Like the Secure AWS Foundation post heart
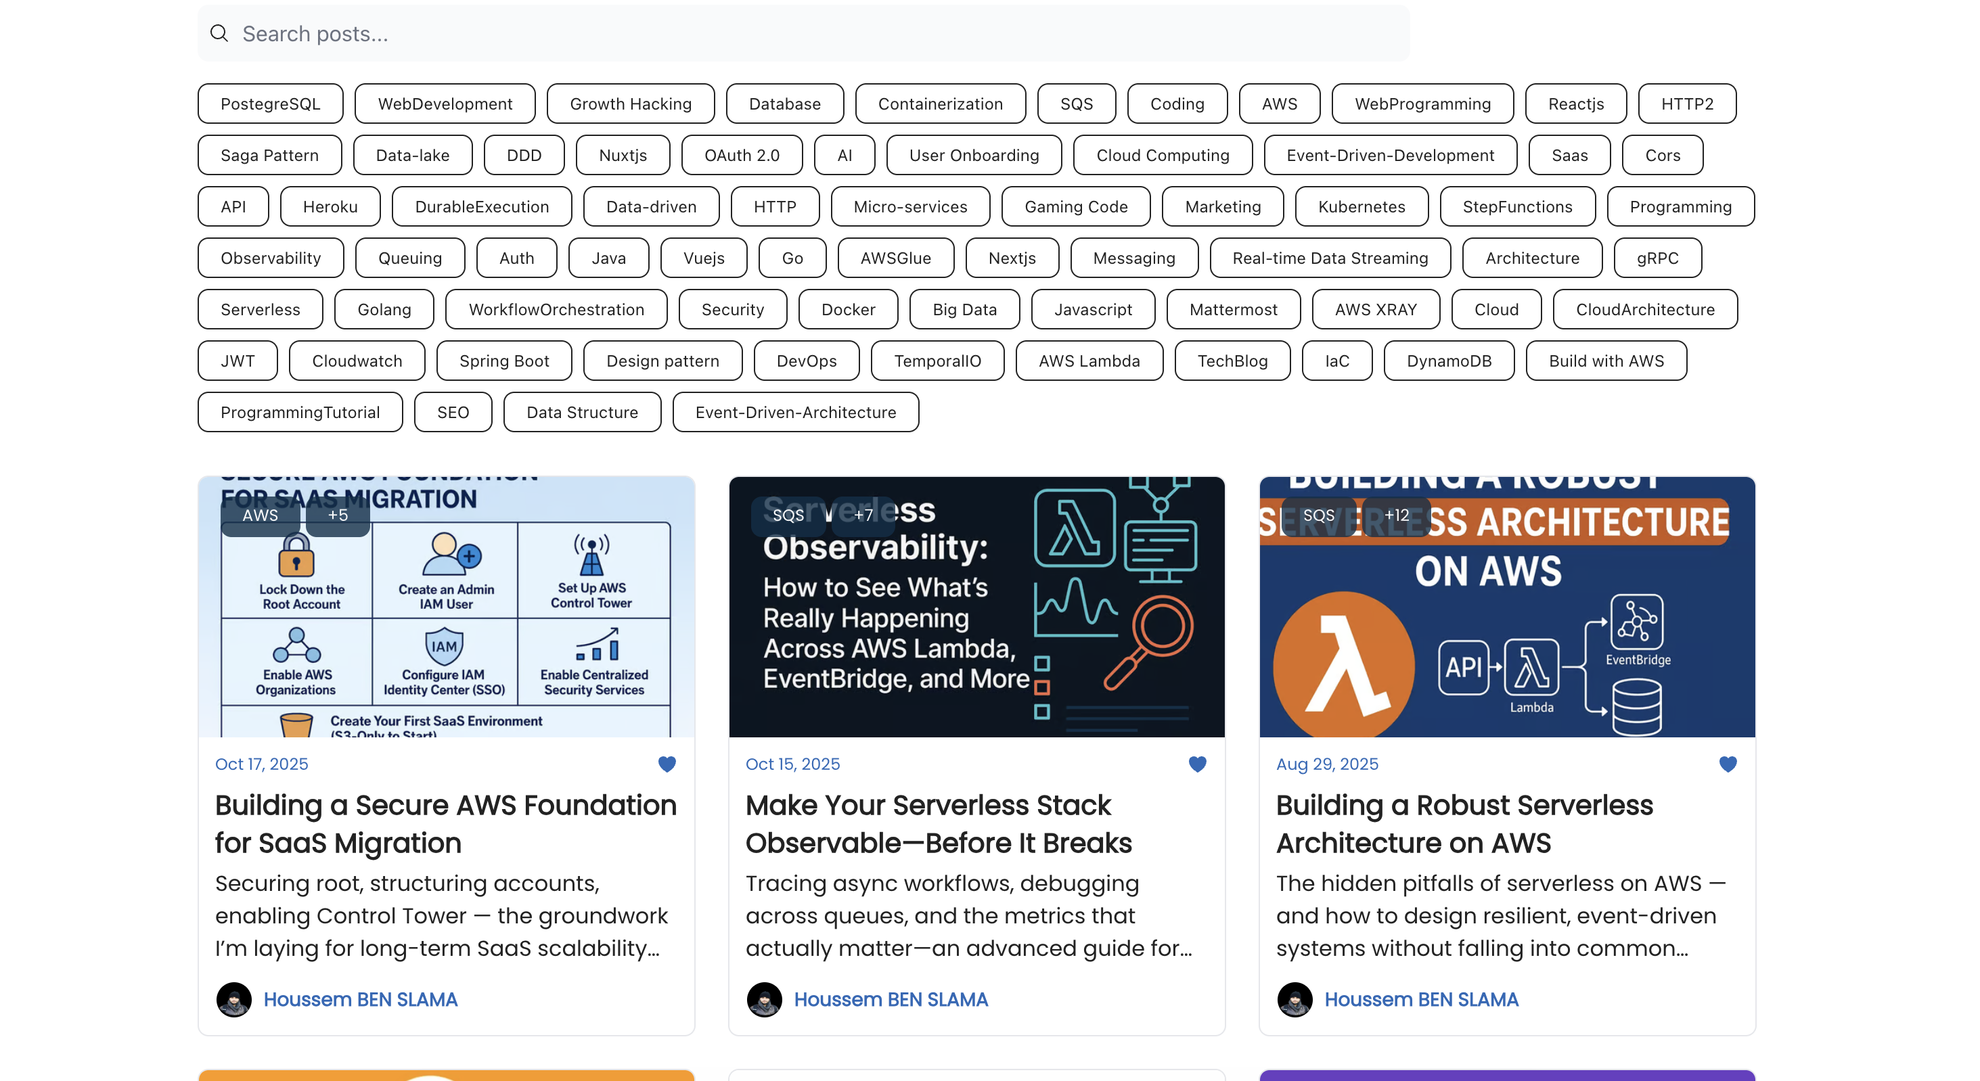 667,764
